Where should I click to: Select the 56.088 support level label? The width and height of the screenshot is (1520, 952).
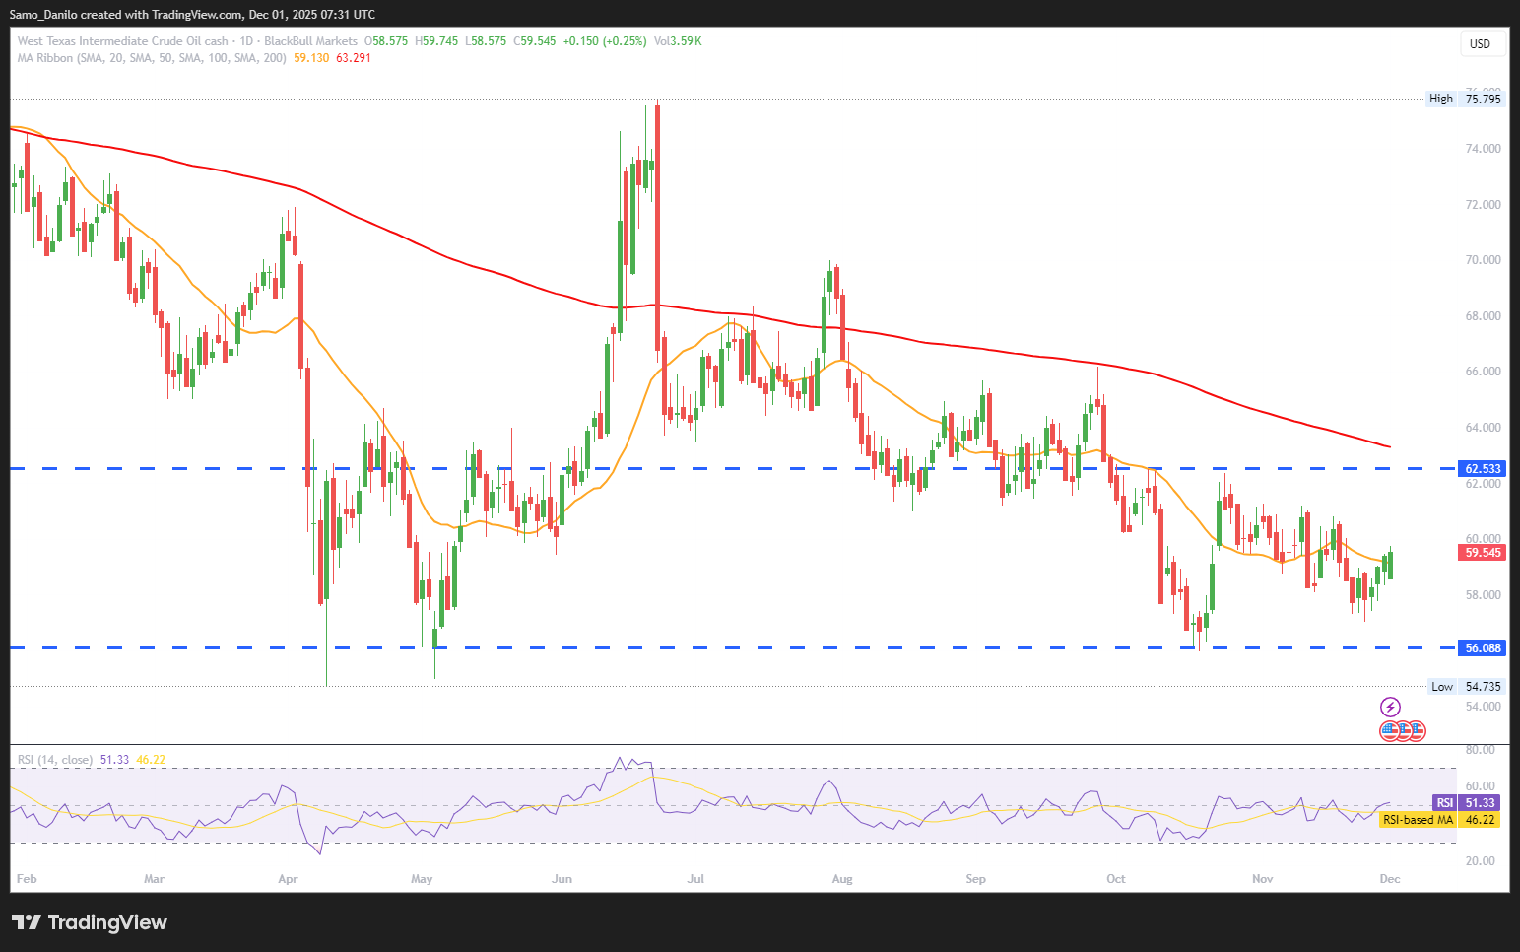(1483, 648)
